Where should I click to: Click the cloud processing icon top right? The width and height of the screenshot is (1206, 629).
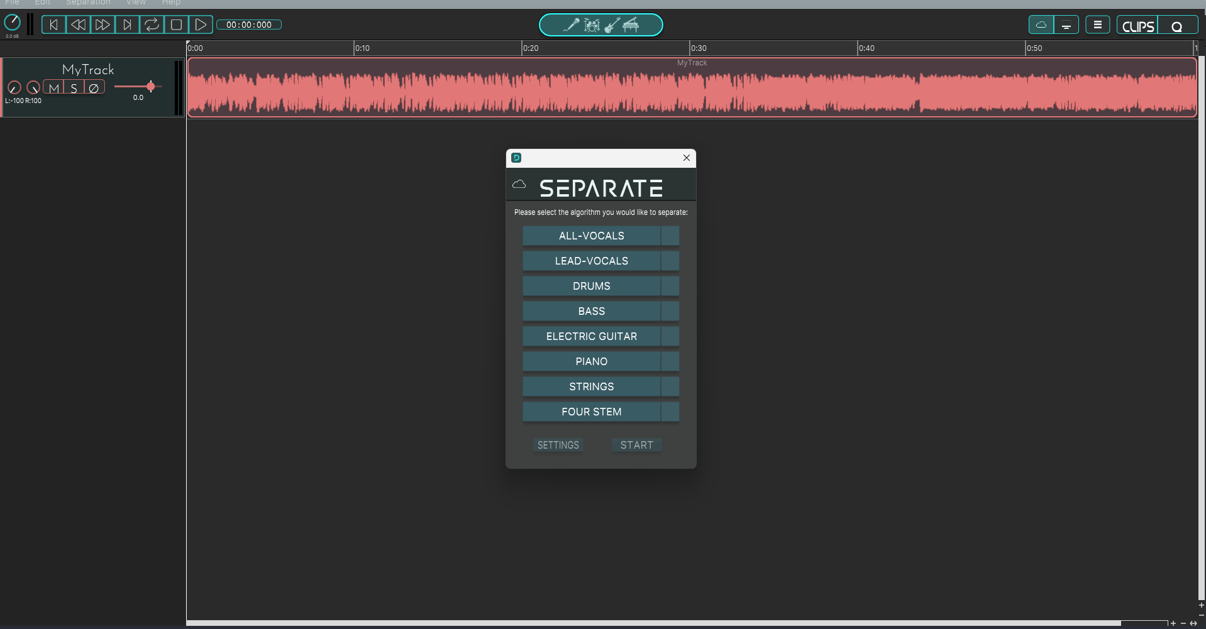(x=1041, y=24)
